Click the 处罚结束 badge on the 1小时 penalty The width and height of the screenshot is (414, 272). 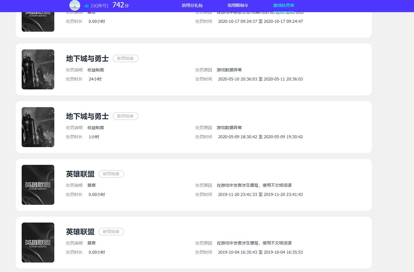(125, 116)
